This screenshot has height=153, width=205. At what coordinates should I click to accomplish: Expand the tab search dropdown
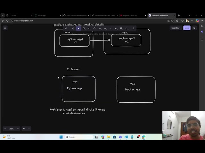point(3,16)
